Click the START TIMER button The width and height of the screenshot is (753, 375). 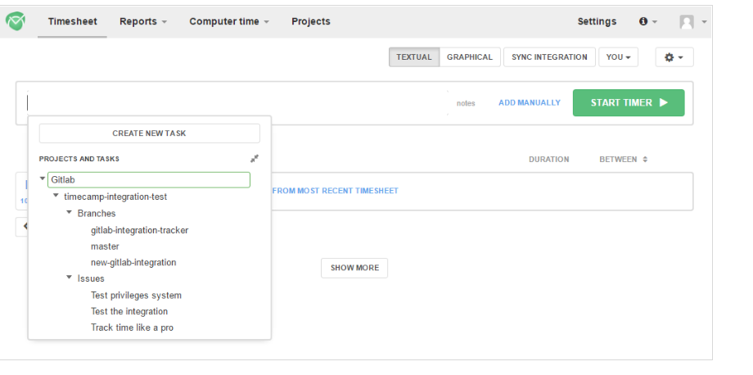[x=629, y=102]
